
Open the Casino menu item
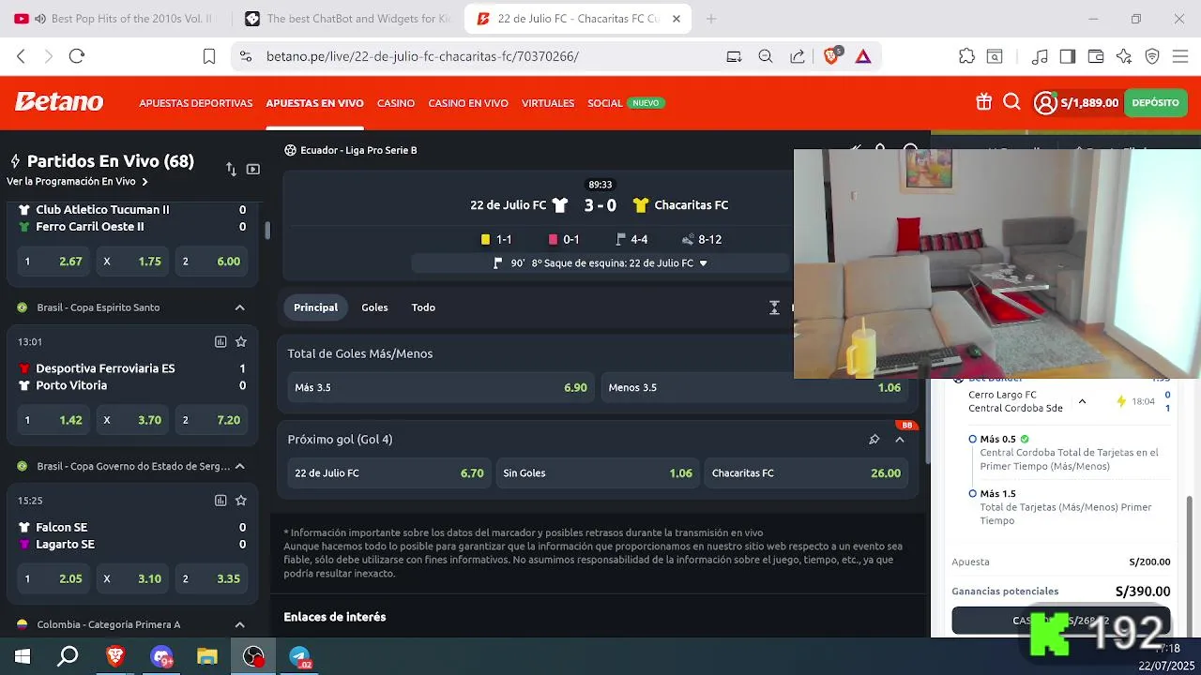(x=396, y=103)
